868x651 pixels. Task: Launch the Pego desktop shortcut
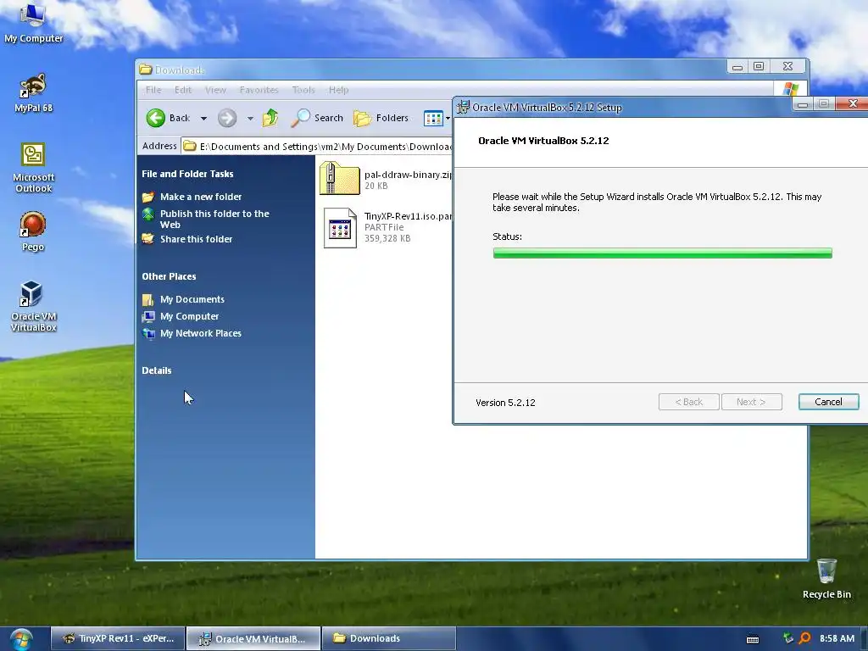pyautogui.click(x=33, y=231)
